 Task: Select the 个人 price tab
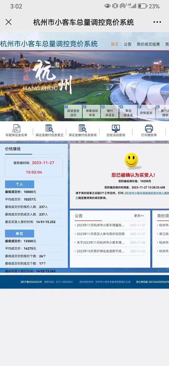20,184
